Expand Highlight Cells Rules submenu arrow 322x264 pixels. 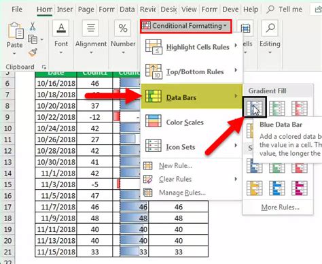pos(236,46)
